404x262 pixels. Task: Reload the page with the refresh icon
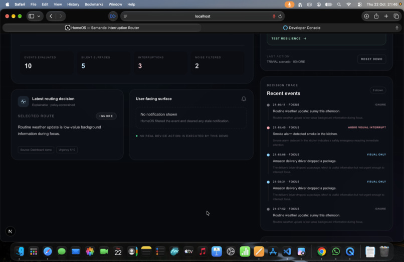[280, 16]
